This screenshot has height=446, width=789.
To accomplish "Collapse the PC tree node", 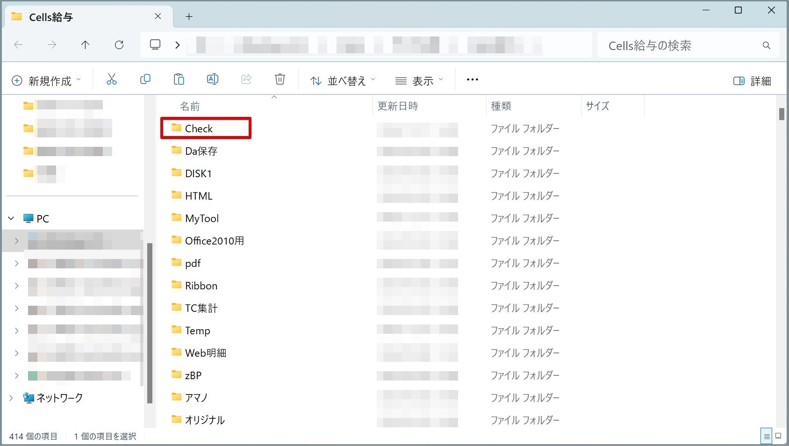I will (x=11, y=218).
